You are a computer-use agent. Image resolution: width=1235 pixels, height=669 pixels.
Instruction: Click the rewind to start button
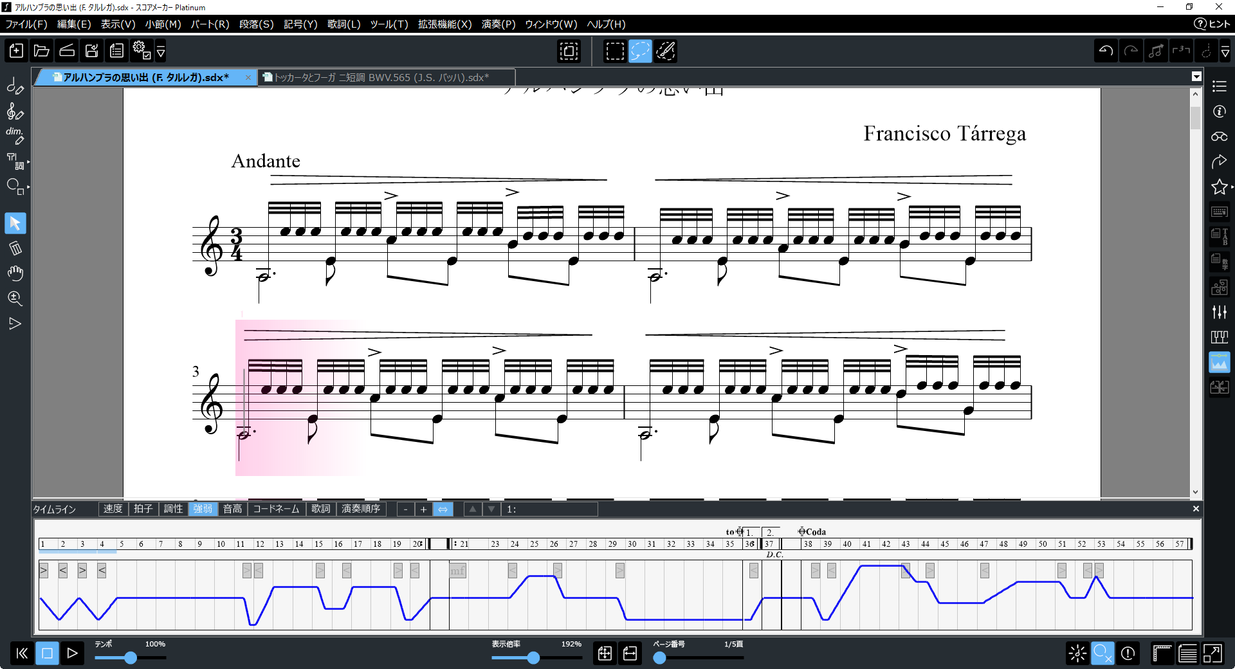tap(22, 654)
